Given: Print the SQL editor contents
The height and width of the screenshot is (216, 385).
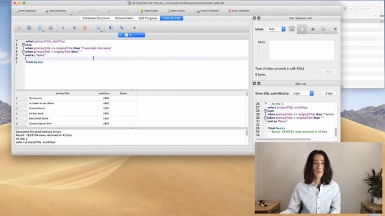Looking at the screenshot, I should point(51,28).
